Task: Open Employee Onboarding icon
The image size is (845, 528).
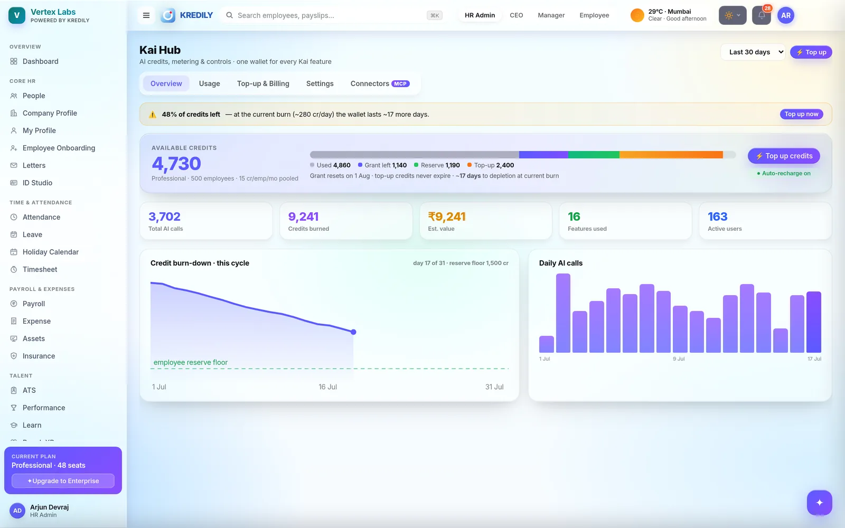Action: [14, 148]
